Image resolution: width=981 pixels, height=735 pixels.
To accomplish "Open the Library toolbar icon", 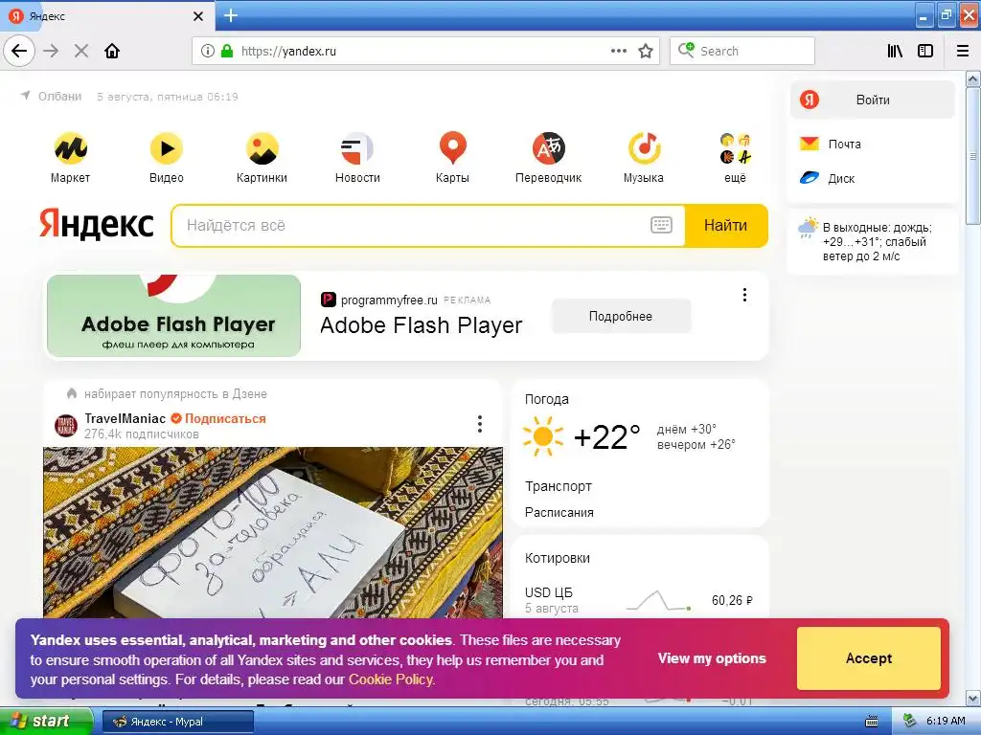I will click(895, 51).
